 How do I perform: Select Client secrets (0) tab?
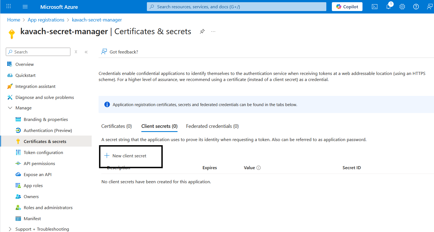point(159,126)
